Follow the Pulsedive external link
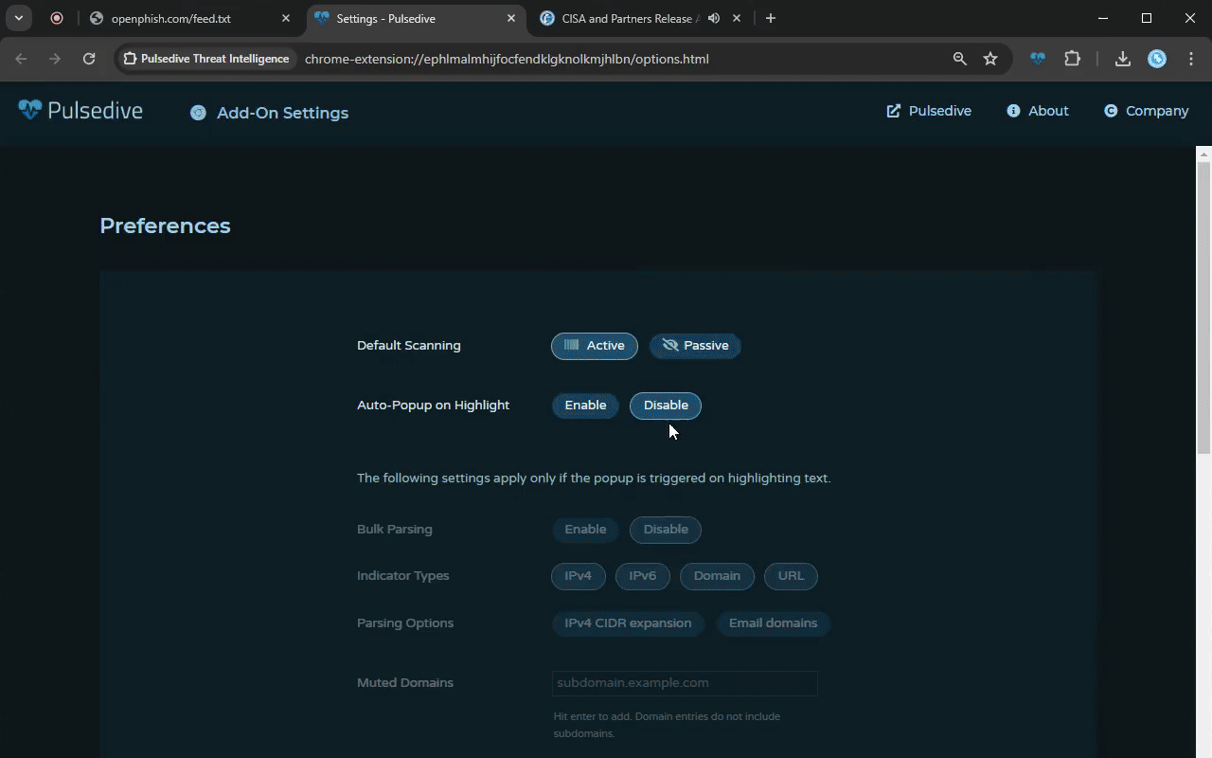1212x758 pixels. (929, 111)
